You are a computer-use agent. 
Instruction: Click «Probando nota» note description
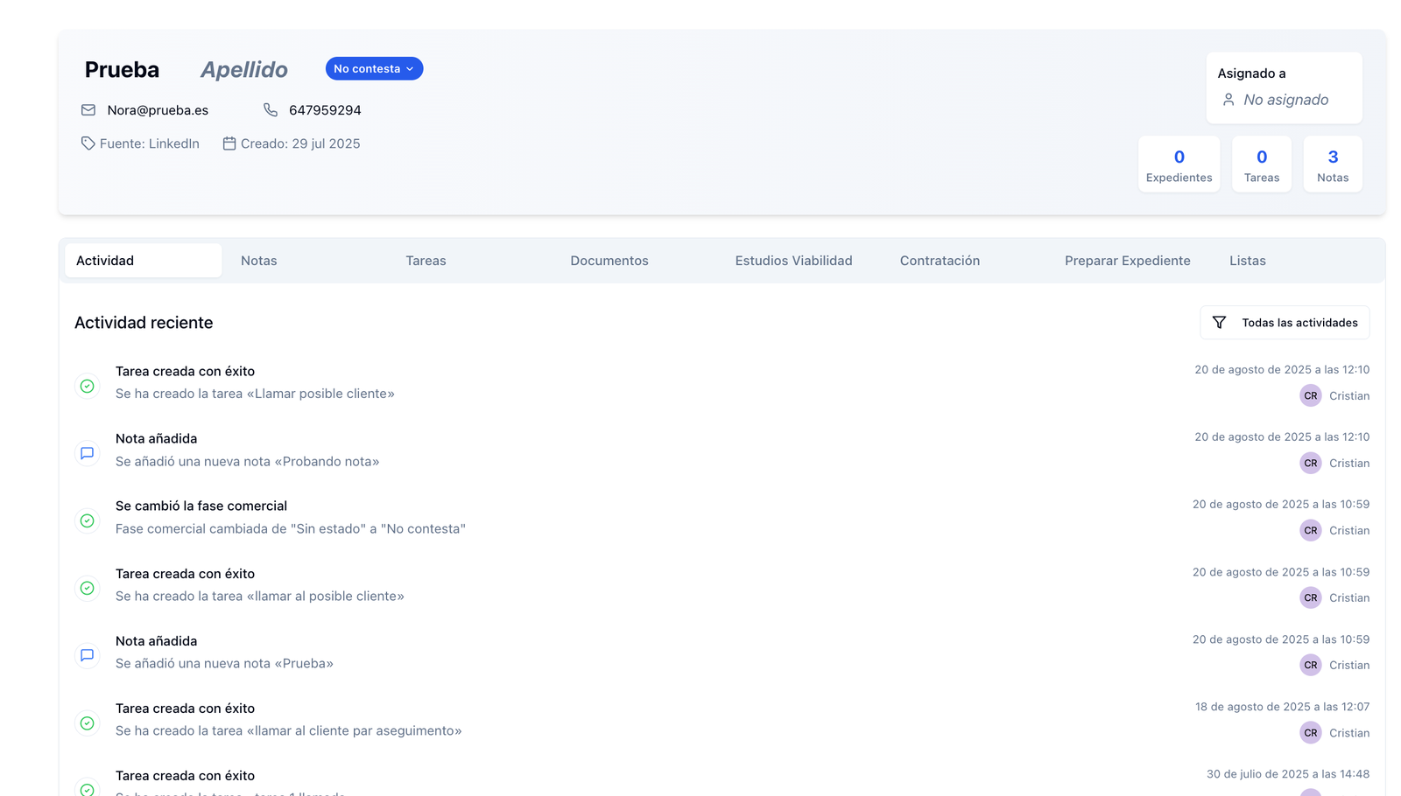pyautogui.click(x=248, y=461)
